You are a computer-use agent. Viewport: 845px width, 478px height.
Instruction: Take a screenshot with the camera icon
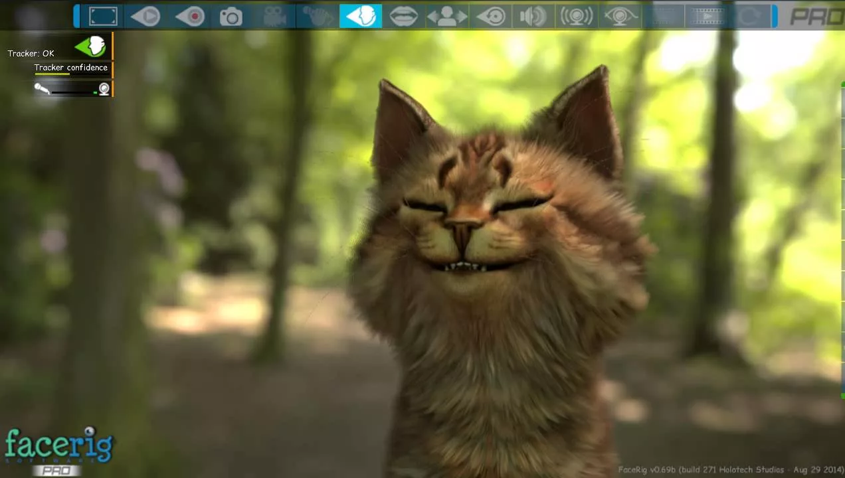tap(231, 17)
